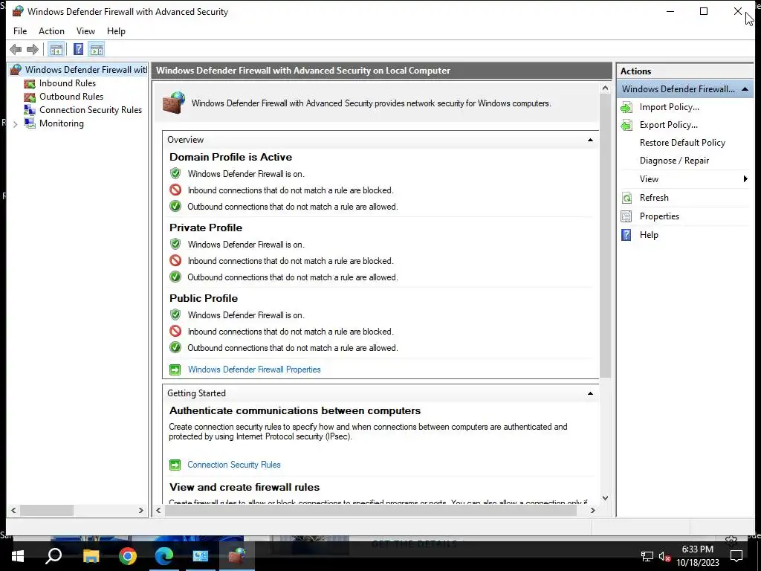Click the tree pane horizontal scrollbar left arrow
761x571 pixels.
(13, 510)
